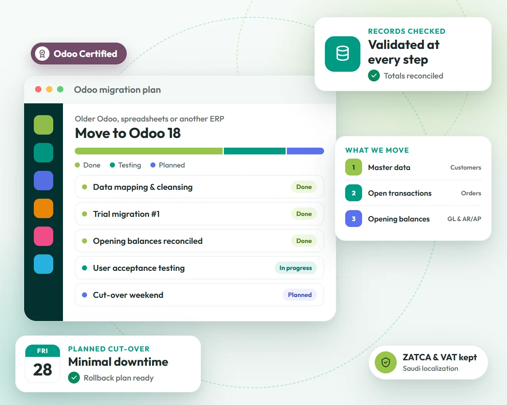507x405 pixels.
Task: Click the green window dot in title bar
Action: click(x=60, y=89)
